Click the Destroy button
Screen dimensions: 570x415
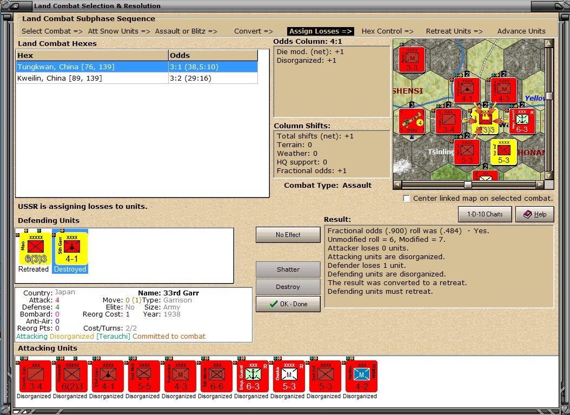288,287
